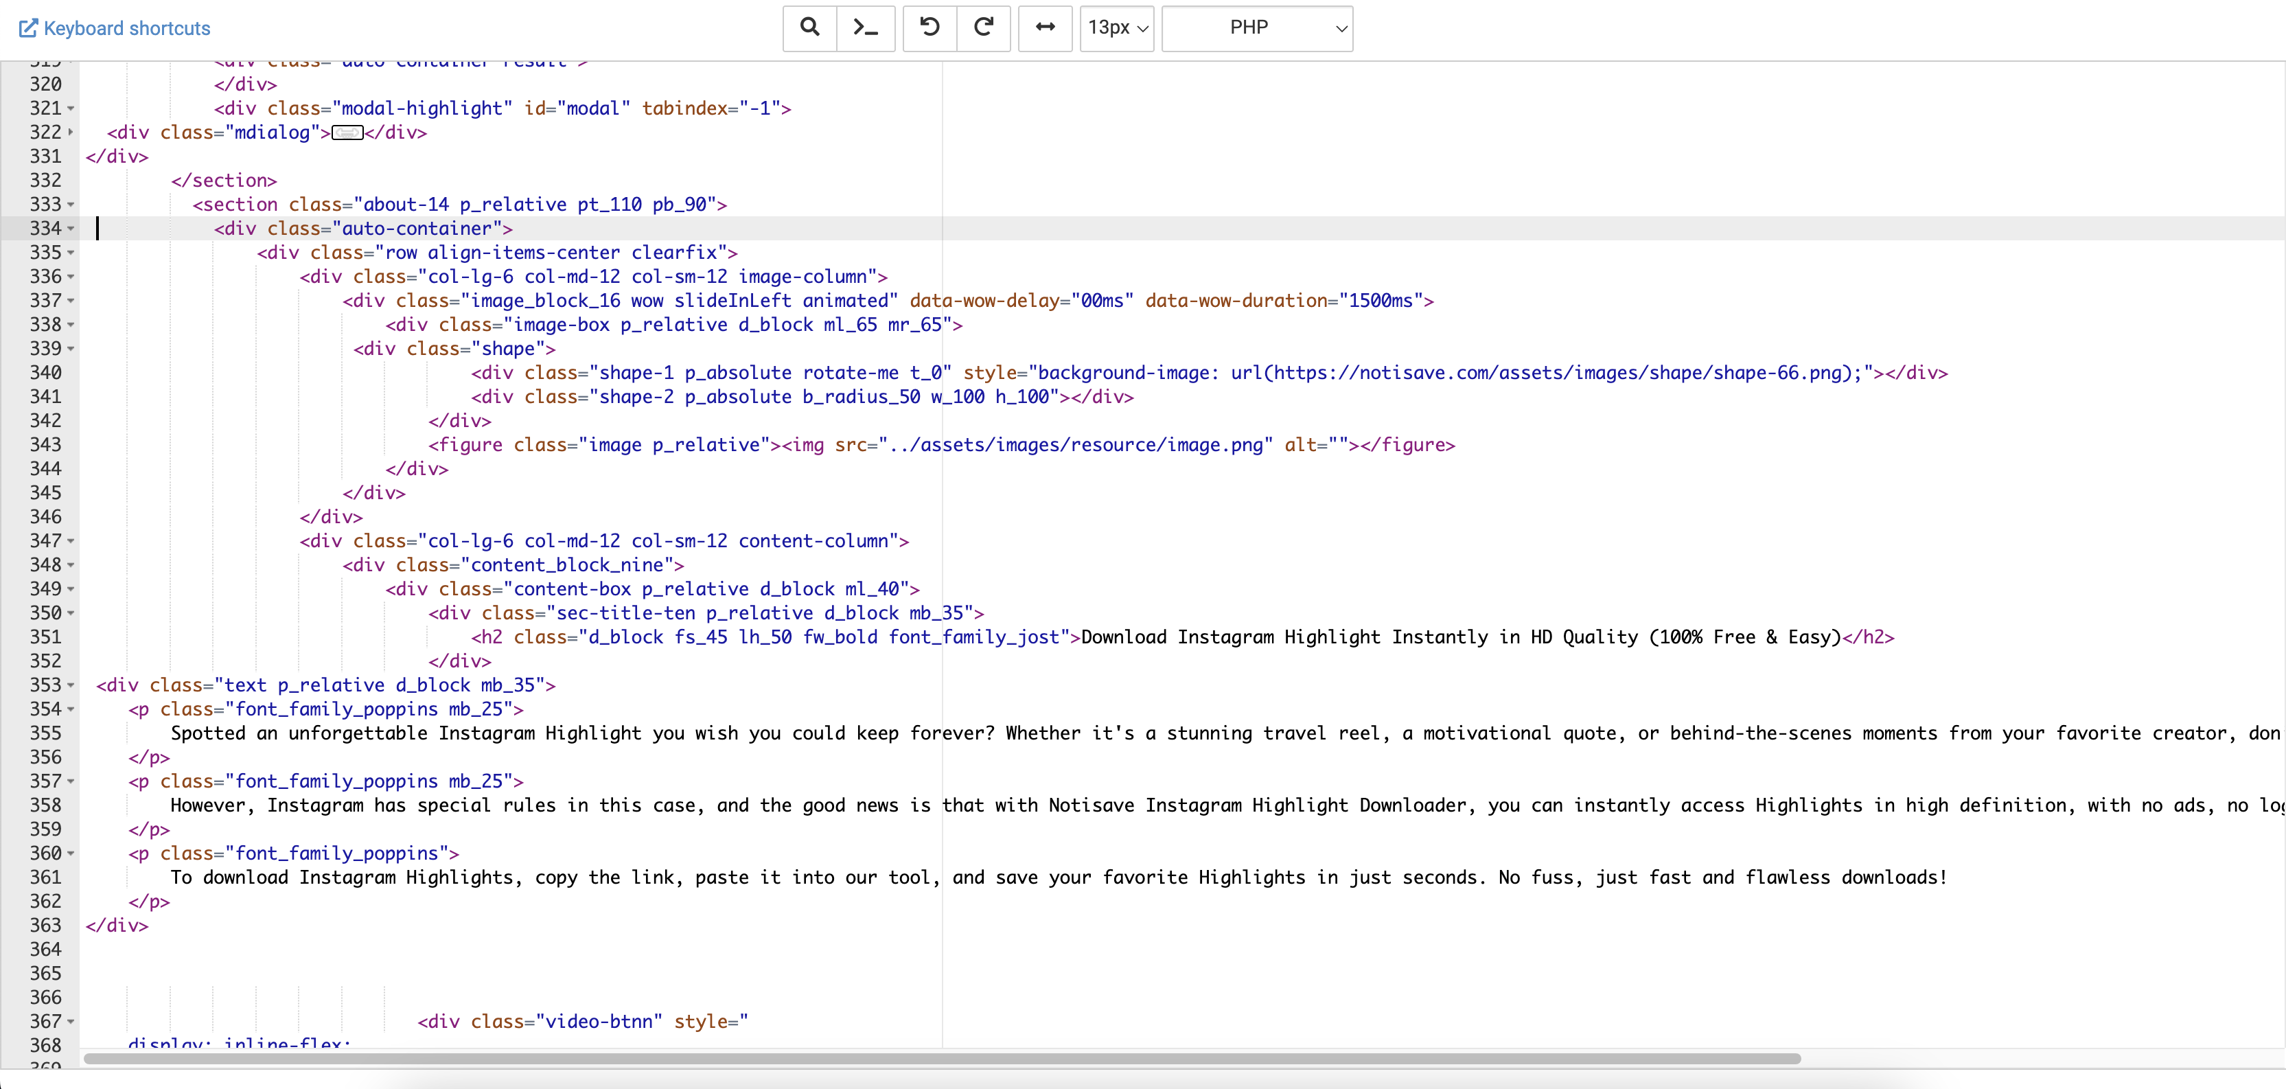This screenshot has width=2286, height=1089.
Task: Expand the collapsed fold at line 322
Action: 71,133
